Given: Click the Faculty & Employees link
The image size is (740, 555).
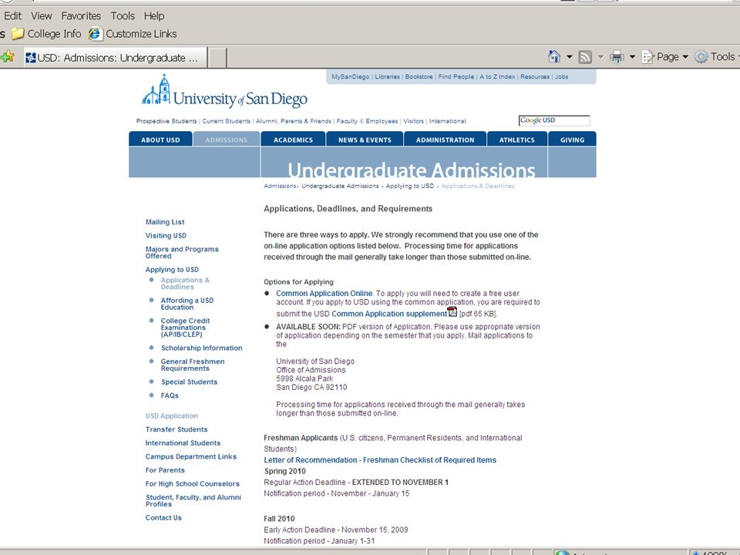Looking at the screenshot, I should click(367, 121).
